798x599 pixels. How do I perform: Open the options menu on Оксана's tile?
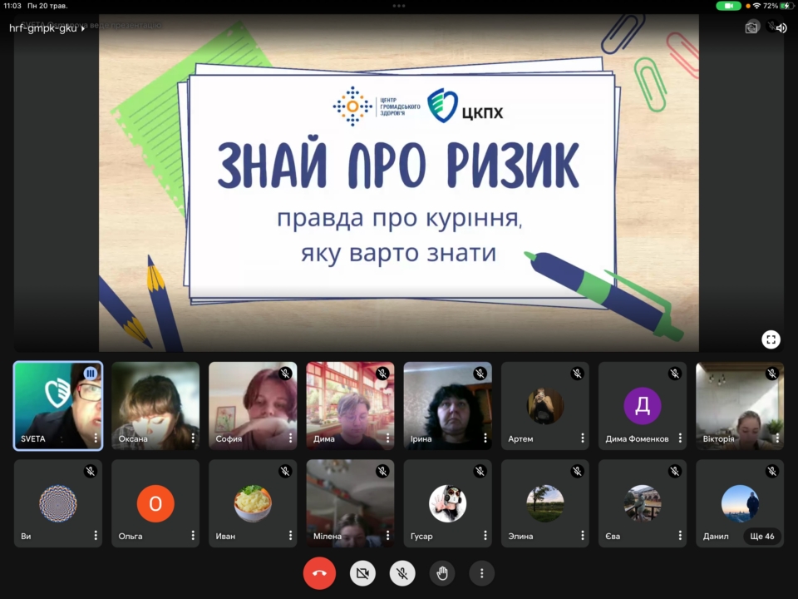(x=193, y=438)
